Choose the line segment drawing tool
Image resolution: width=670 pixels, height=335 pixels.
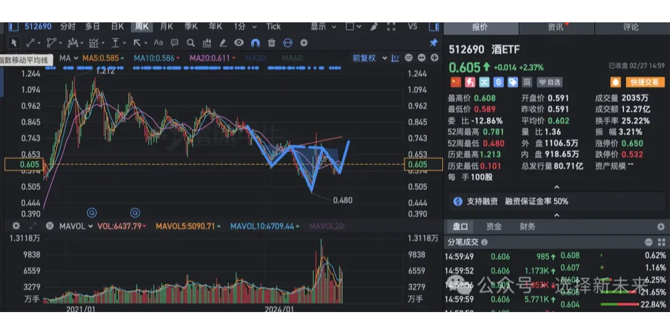click(x=31, y=43)
